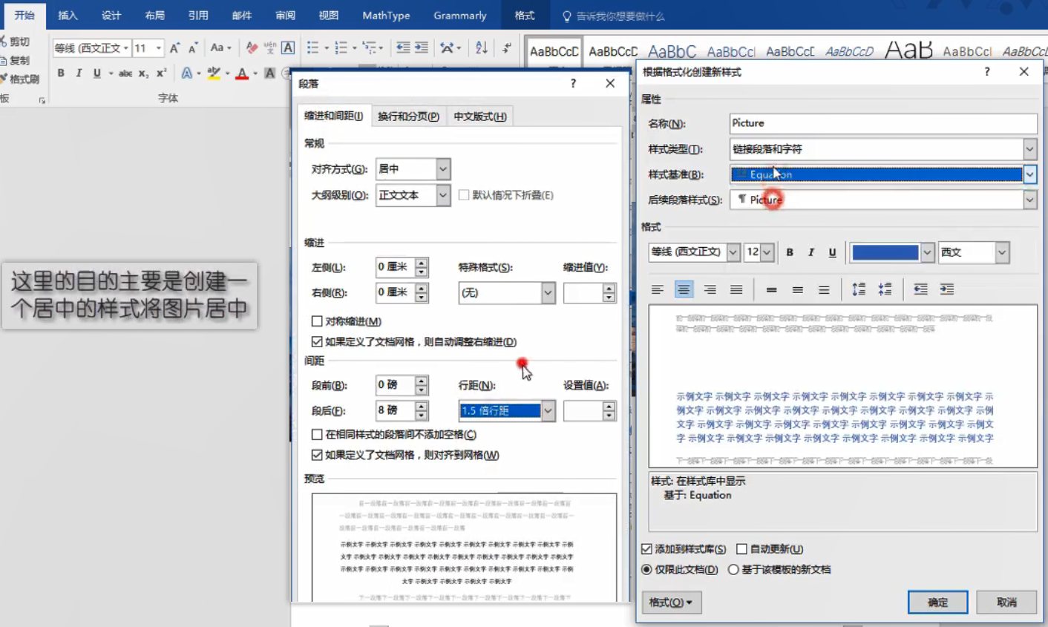Enable 自动更新 checkbox

(741, 549)
